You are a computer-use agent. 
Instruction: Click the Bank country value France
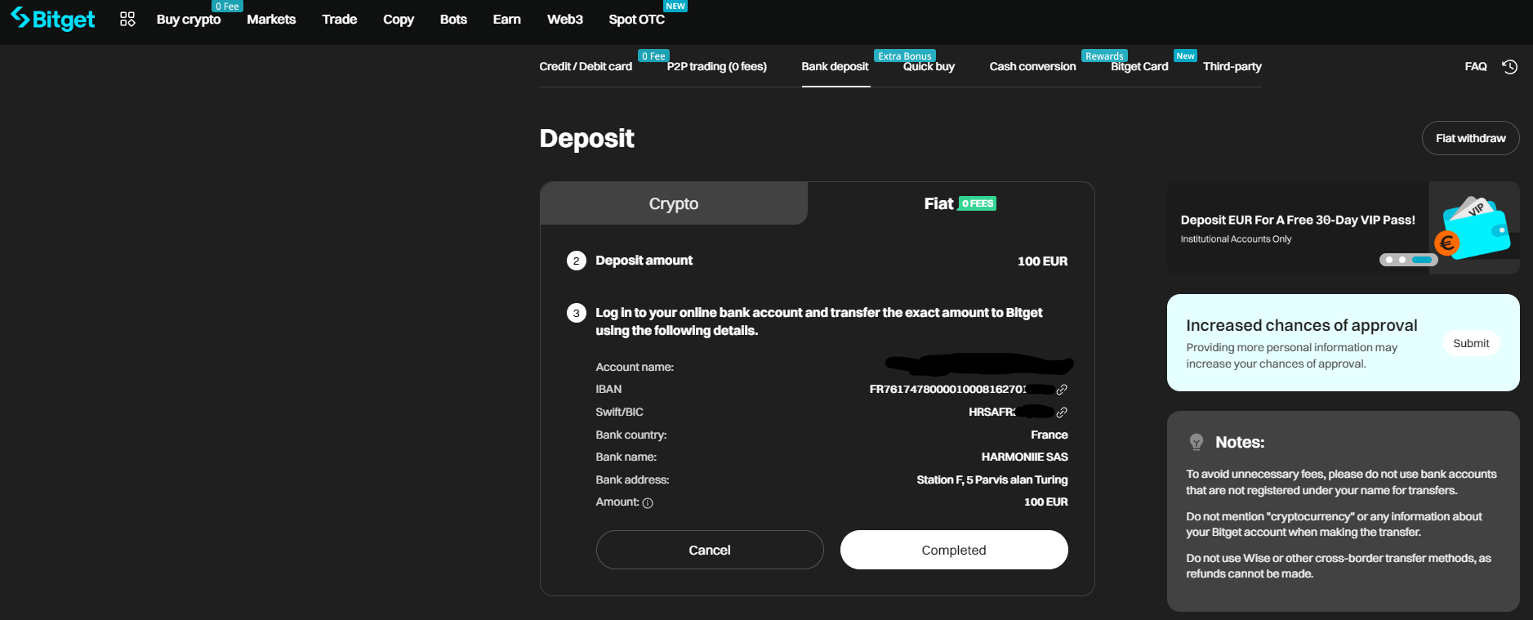point(1049,435)
